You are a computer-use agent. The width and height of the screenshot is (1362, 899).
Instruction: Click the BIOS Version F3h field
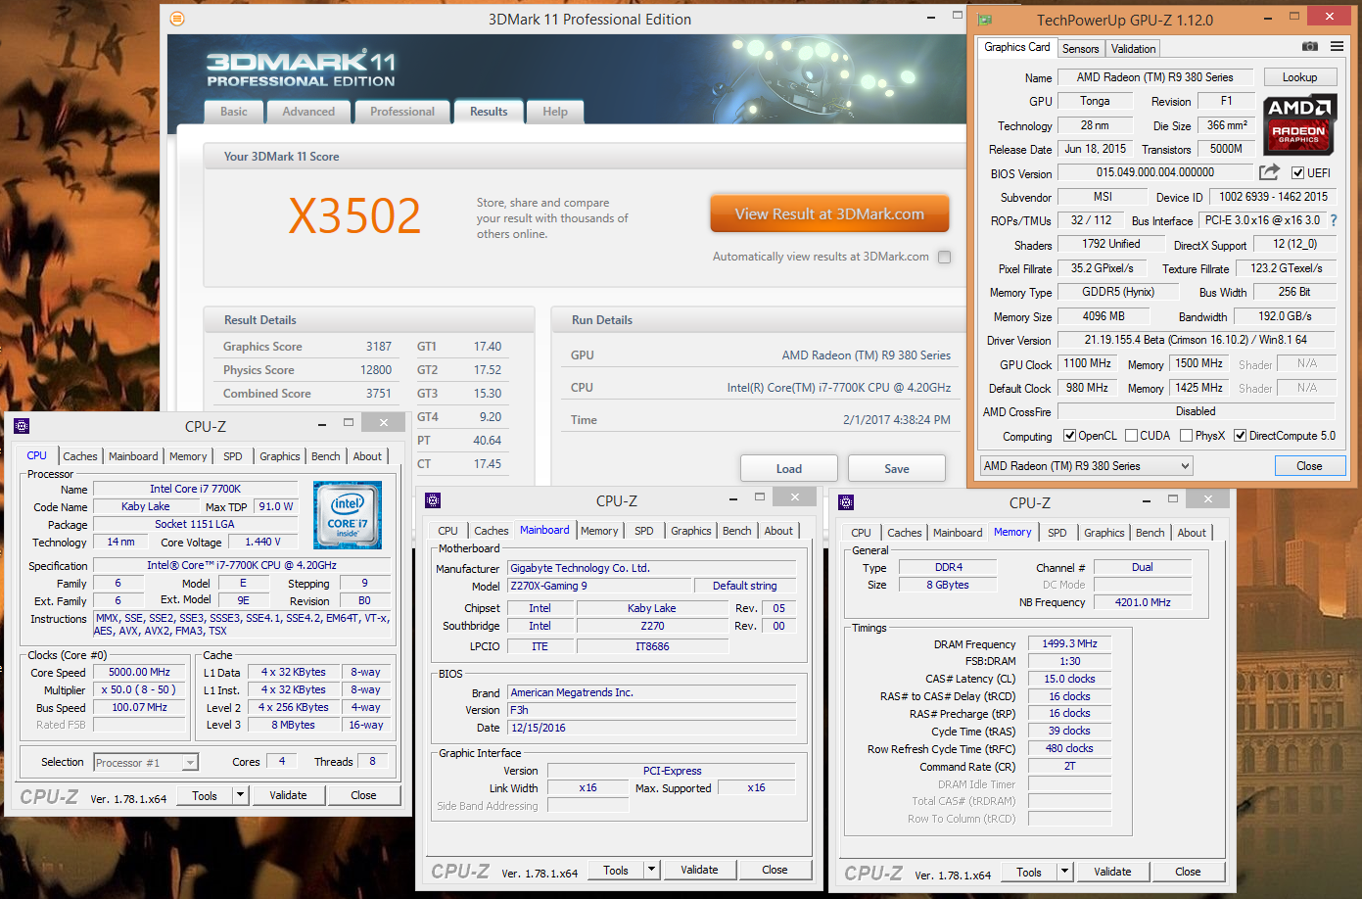[x=652, y=710]
